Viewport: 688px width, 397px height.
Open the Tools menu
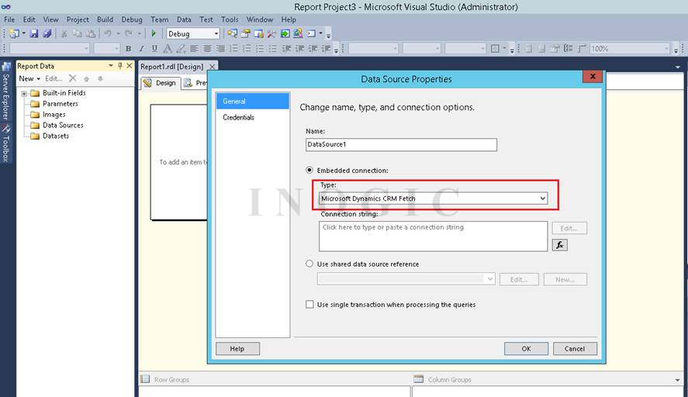tap(230, 19)
